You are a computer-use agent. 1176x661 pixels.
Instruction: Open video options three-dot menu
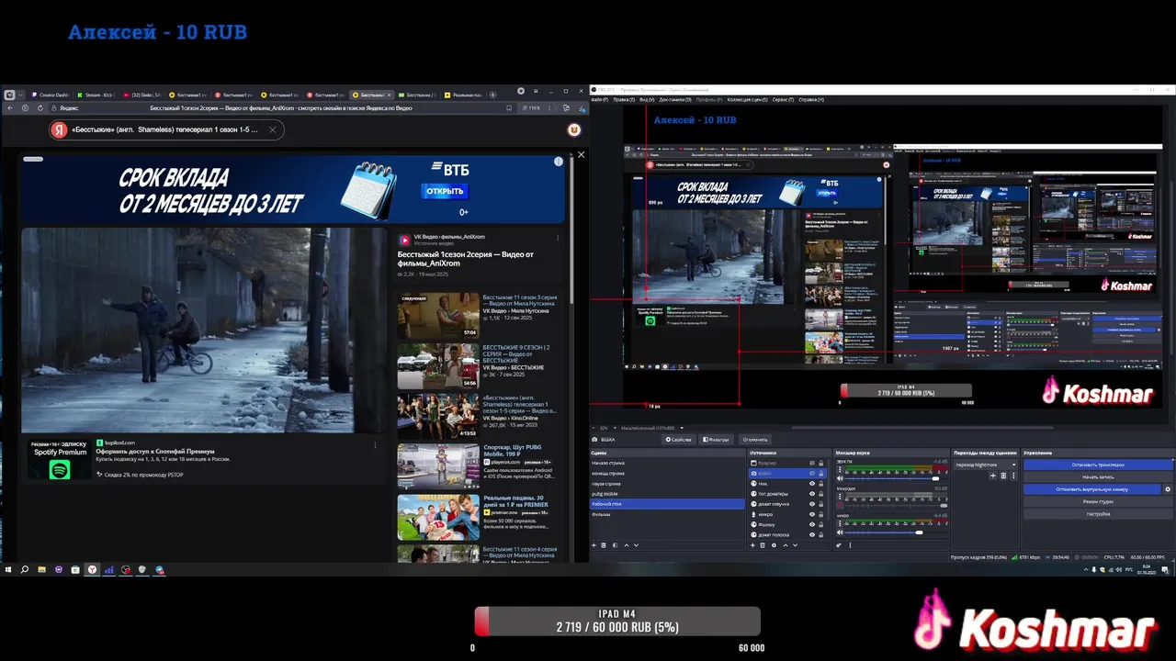click(x=558, y=237)
